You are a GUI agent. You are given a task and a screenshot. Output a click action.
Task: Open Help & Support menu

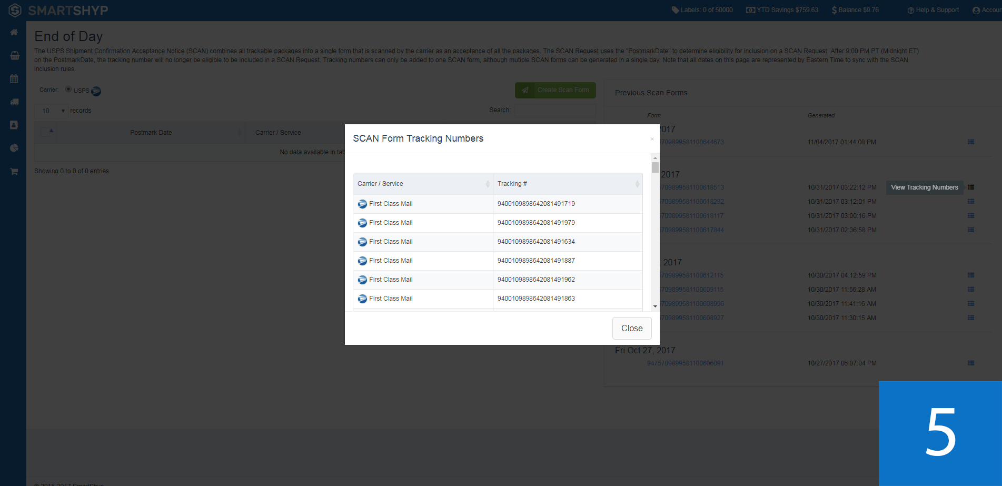[933, 10]
